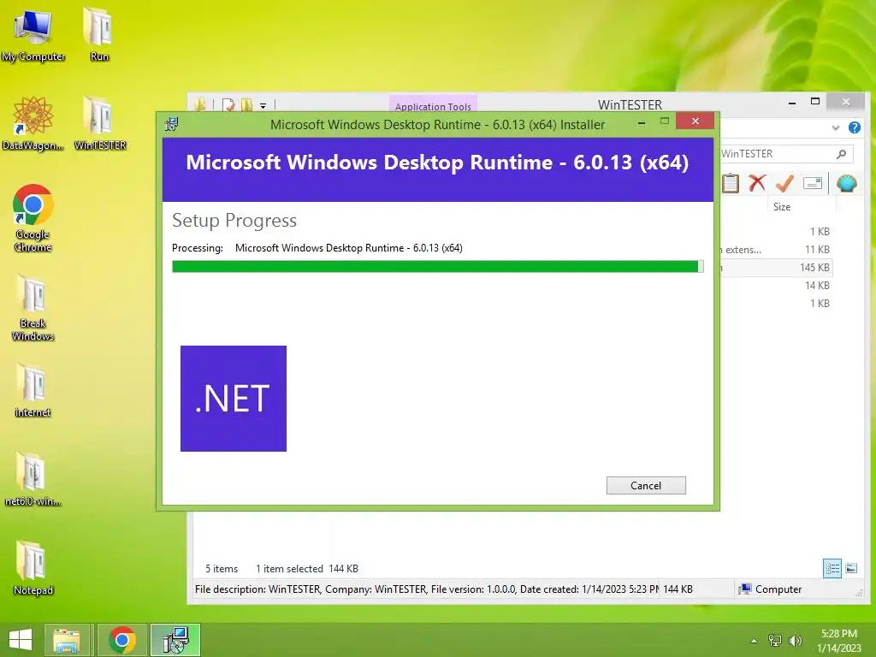Open the Break Windows desktop folder
Viewport: 876px width, 657px height.
[x=33, y=308]
